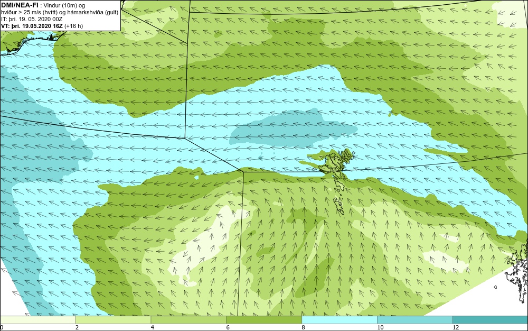Click the legend value '4'
The image size is (528, 331).
click(153, 327)
